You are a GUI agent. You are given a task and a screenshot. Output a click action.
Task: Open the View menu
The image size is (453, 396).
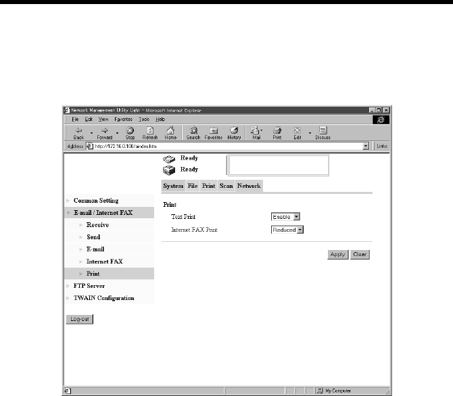(103, 120)
